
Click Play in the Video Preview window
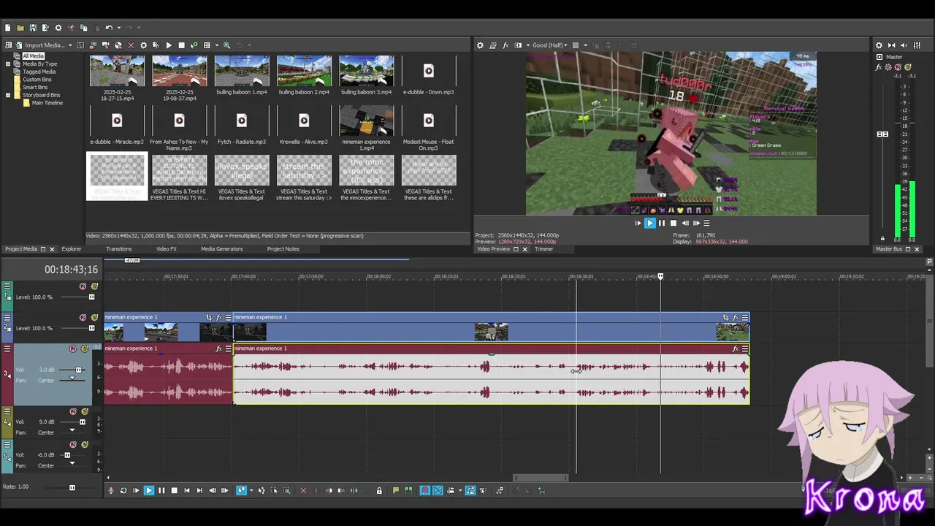click(649, 223)
